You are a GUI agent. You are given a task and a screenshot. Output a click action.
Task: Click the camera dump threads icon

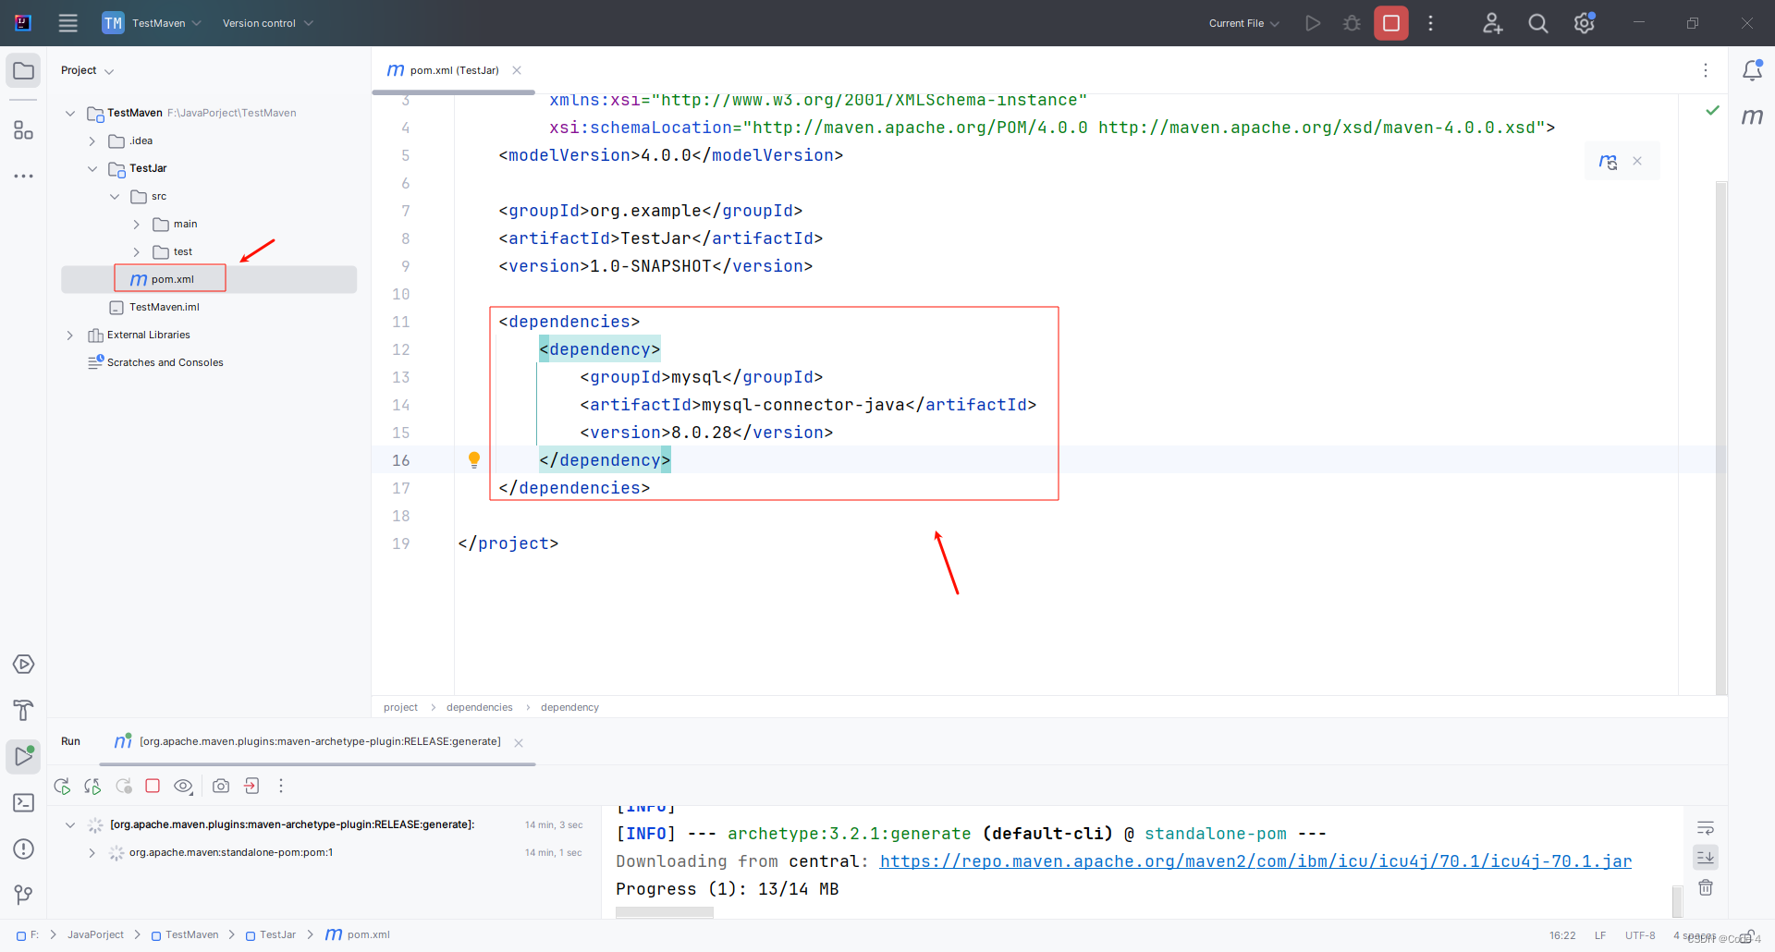221,786
